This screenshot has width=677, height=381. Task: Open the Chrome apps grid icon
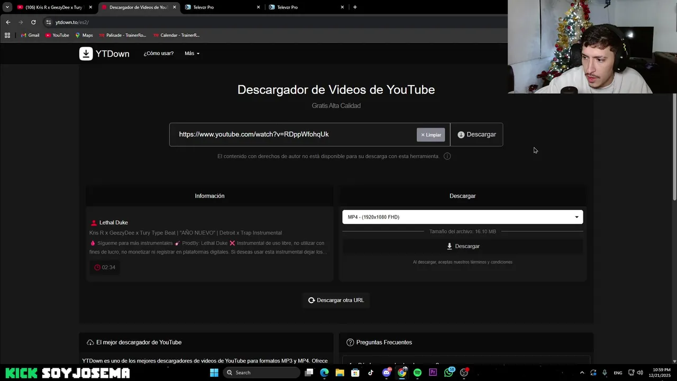7,35
